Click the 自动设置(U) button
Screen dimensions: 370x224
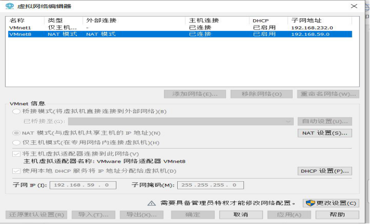pyautogui.click(x=325, y=121)
